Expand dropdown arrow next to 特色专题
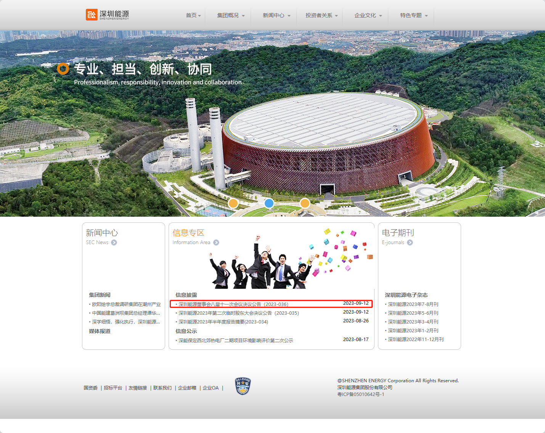 pos(426,16)
